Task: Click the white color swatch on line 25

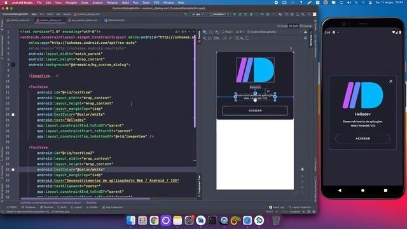Action: [13, 114]
